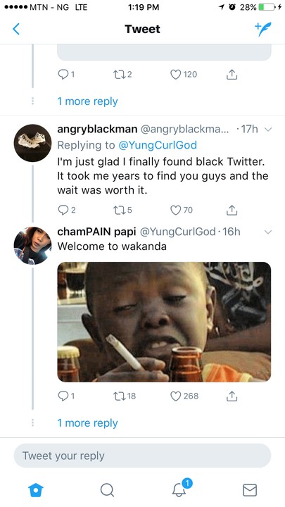285x507 pixels.
Task: Expand 1 more reply below wakanda tweet
Action: coord(87,423)
